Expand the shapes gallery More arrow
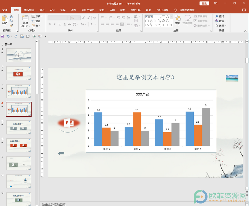This screenshot has height=206, width=249. (x=171, y=25)
